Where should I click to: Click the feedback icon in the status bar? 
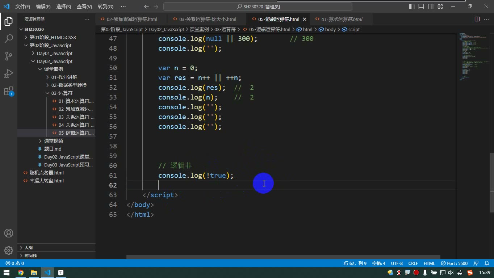click(x=476, y=264)
